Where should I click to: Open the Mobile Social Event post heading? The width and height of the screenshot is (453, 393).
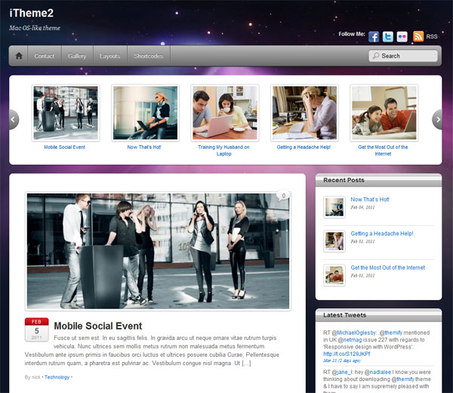98,326
